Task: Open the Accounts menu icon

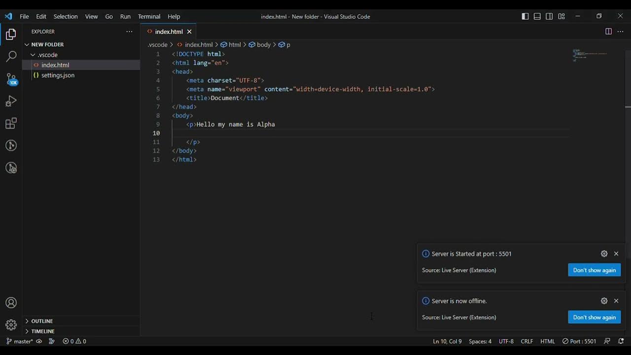Action: [x=11, y=303]
